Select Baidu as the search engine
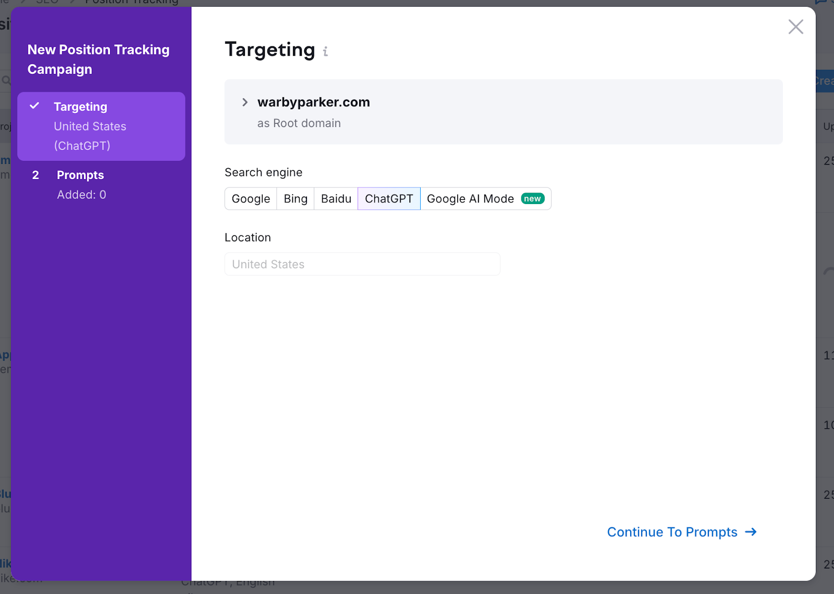This screenshot has height=594, width=834. coord(336,198)
